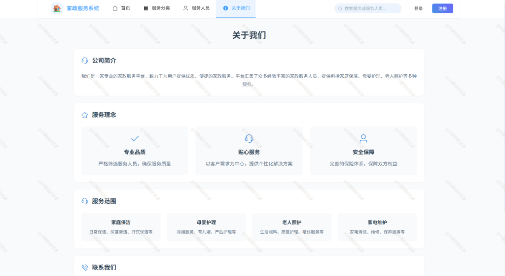Click the 专业品质 card title
The height and width of the screenshot is (276, 505).
point(135,152)
